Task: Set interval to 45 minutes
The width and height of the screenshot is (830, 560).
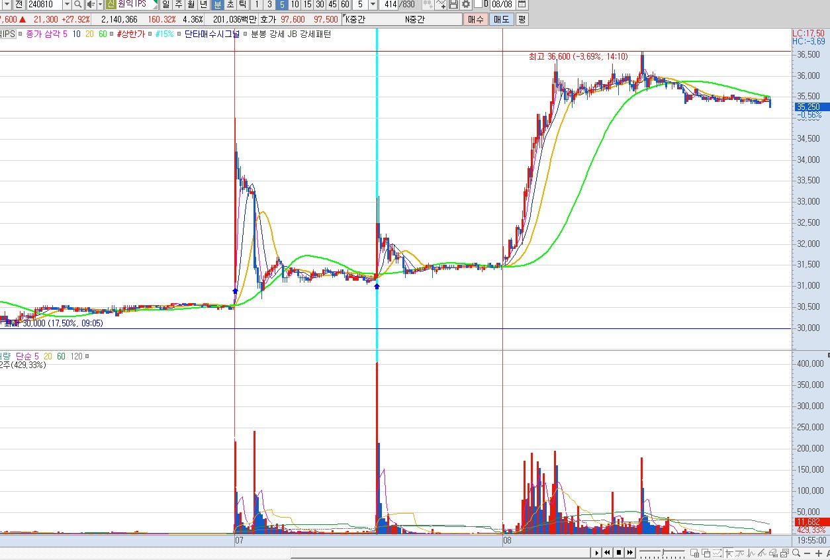Action: [x=332, y=5]
